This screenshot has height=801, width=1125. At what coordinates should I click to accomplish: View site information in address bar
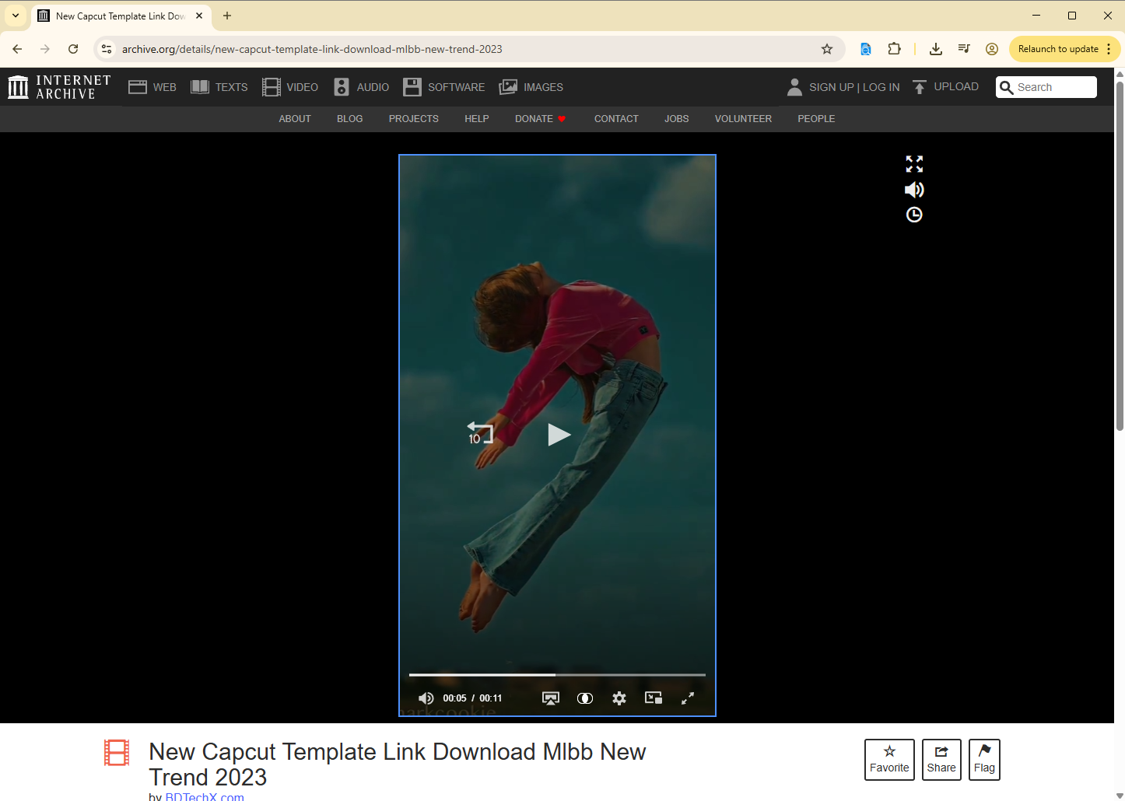pos(107,49)
